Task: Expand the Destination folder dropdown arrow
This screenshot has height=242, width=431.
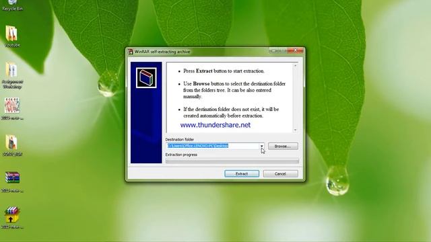Action: coord(262,146)
